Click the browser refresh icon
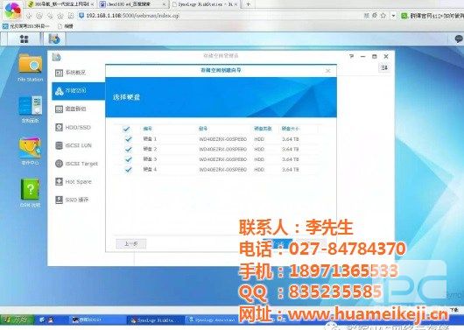Screen dimensions: 464x330 coord(39,16)
